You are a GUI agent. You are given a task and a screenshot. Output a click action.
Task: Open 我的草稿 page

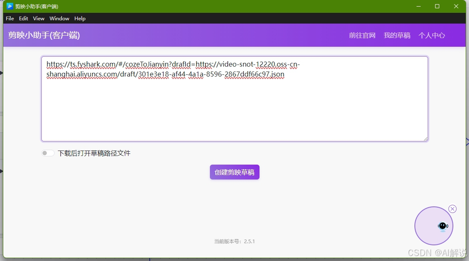397,35
